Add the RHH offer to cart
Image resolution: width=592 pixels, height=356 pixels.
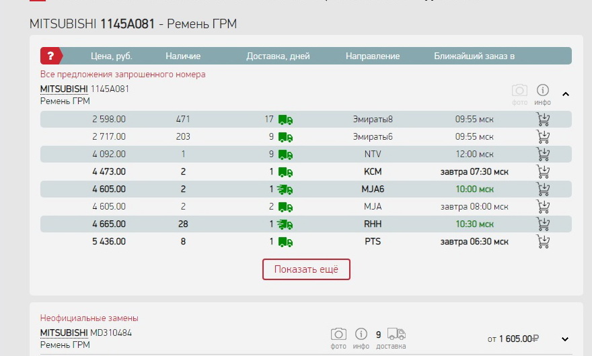[543, 224]
